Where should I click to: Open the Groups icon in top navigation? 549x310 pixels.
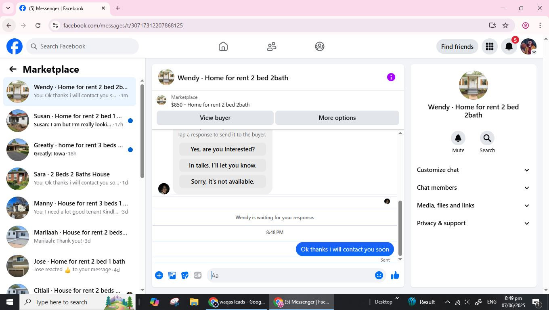coord(320,46)
